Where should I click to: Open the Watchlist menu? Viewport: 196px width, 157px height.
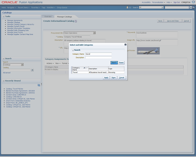coord(51,7)
